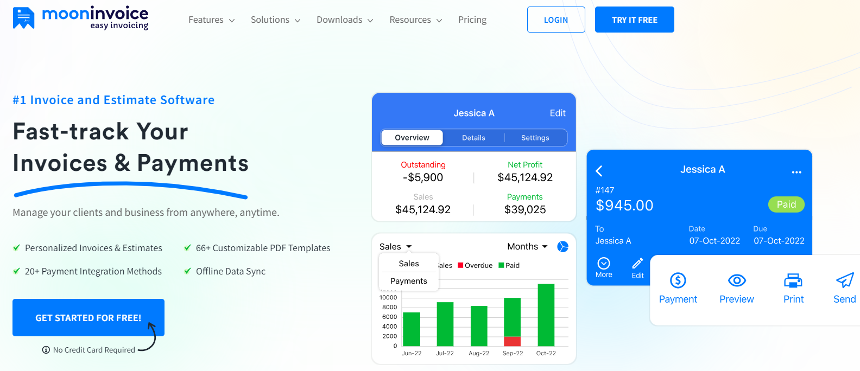860x371 pixels.
Task: Open the Pricing page
Action: [x=472, y=20]
